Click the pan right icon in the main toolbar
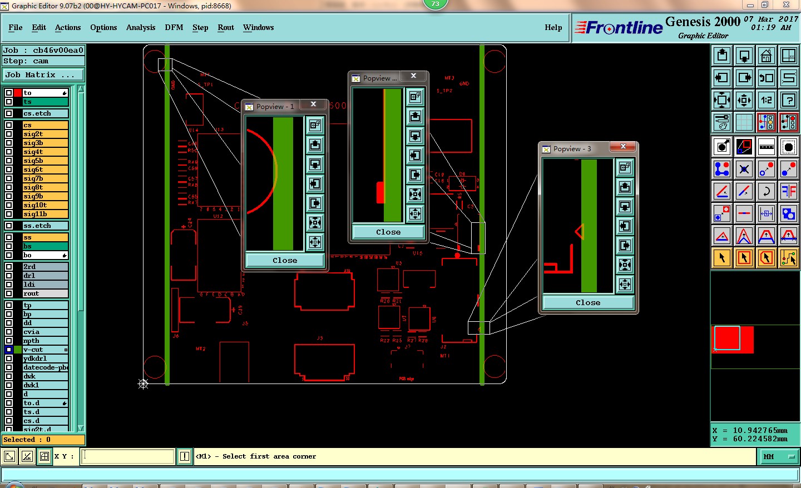 pos(744,78)
